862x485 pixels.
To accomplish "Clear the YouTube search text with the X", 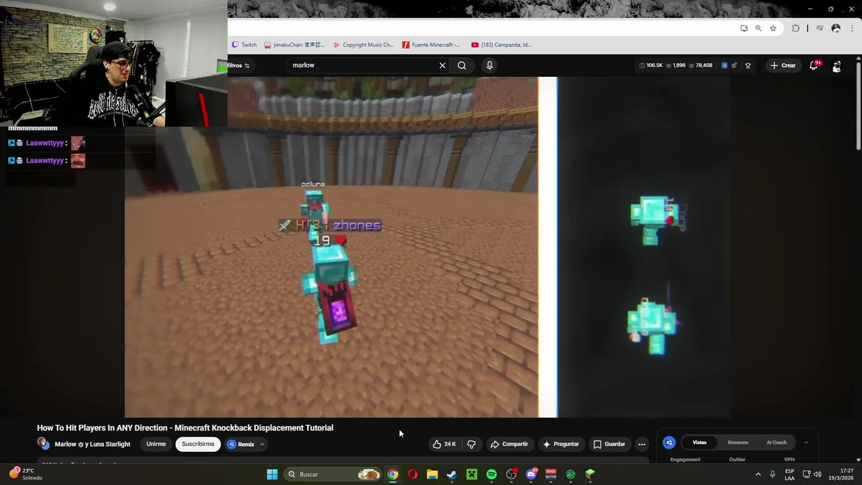I will point(442,65).
